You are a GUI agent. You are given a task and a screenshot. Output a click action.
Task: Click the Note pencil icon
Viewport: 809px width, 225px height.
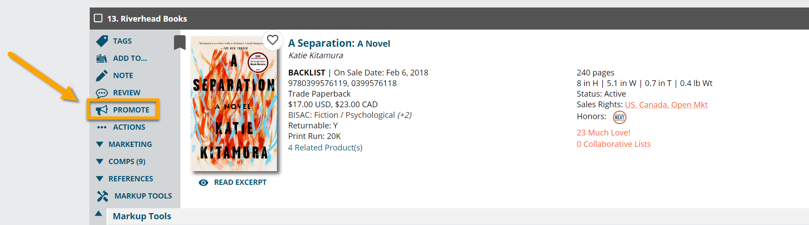click(102, 75)
